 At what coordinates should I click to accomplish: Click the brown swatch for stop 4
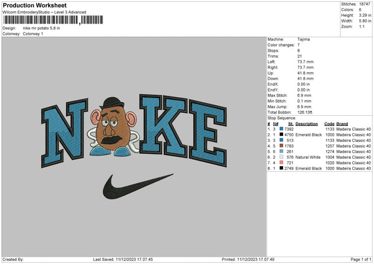282,146
